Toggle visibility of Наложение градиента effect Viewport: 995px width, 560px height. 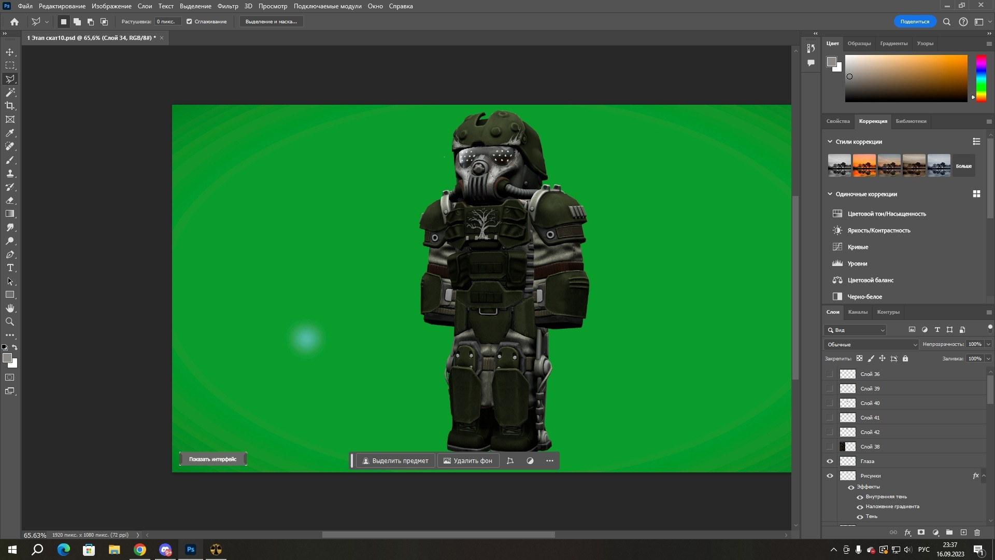[860, 507]
